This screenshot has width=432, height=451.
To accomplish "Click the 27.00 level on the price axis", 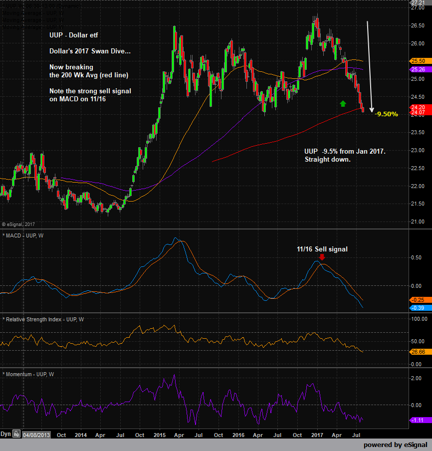I will pos(418,8).
